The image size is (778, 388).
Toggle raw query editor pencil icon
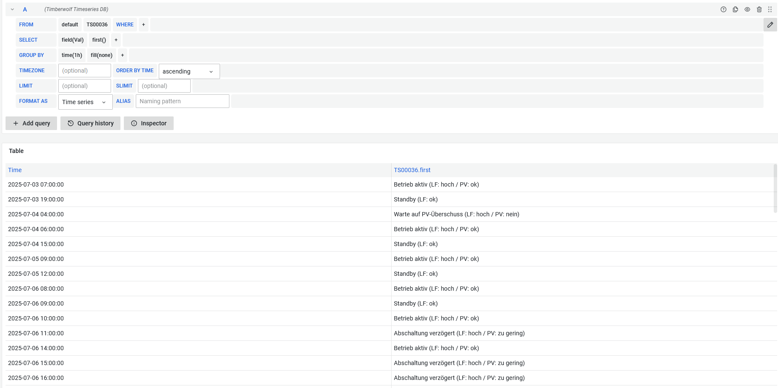click(770, 25)
